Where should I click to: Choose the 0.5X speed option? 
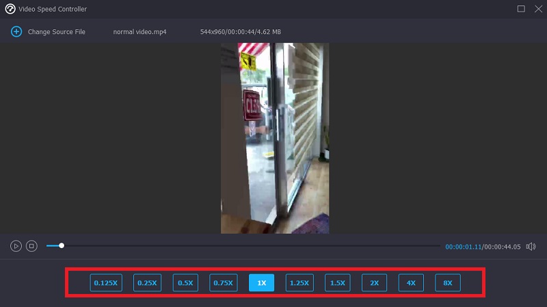click(x=185, y=283)
